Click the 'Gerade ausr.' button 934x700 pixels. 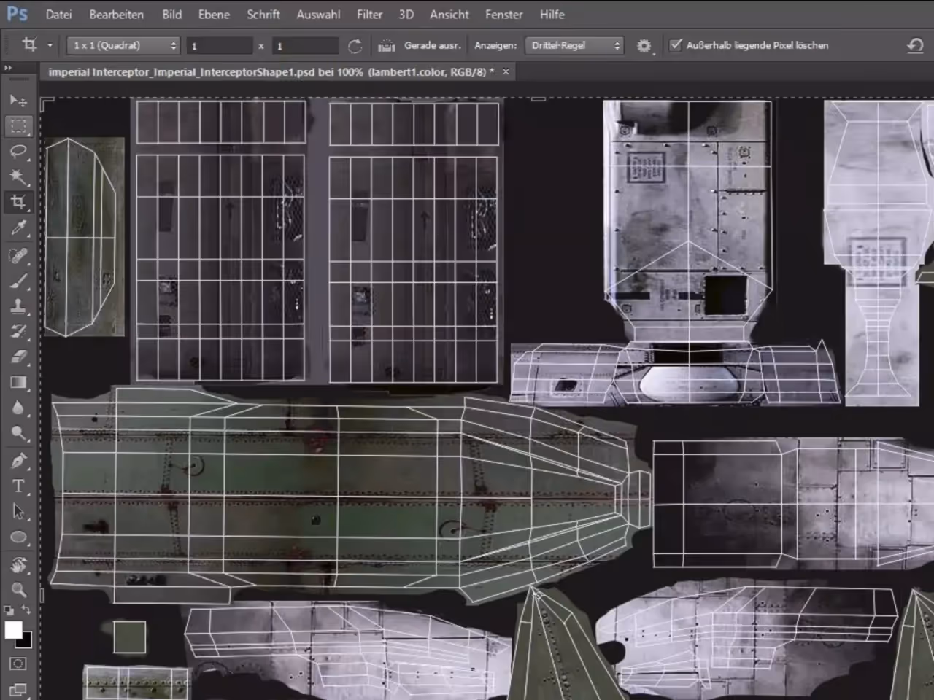[433, 45]
